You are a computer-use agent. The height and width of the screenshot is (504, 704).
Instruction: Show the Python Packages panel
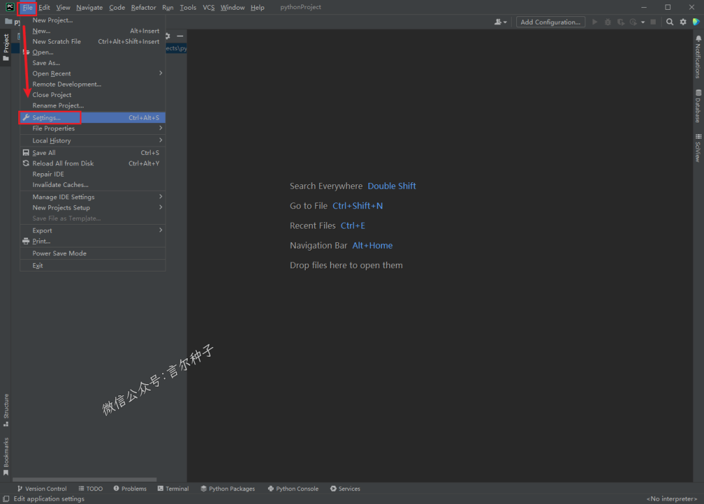(227, 488)
